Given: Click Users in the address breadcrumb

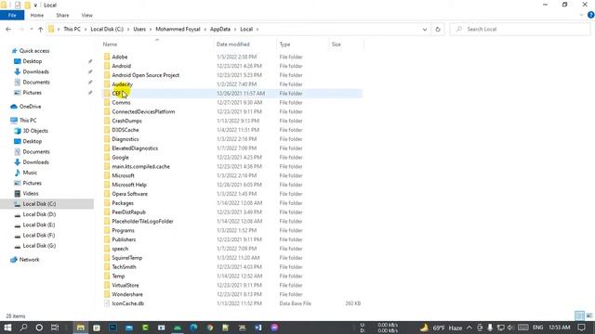Looking at the screenshot, I should point(139,29).
